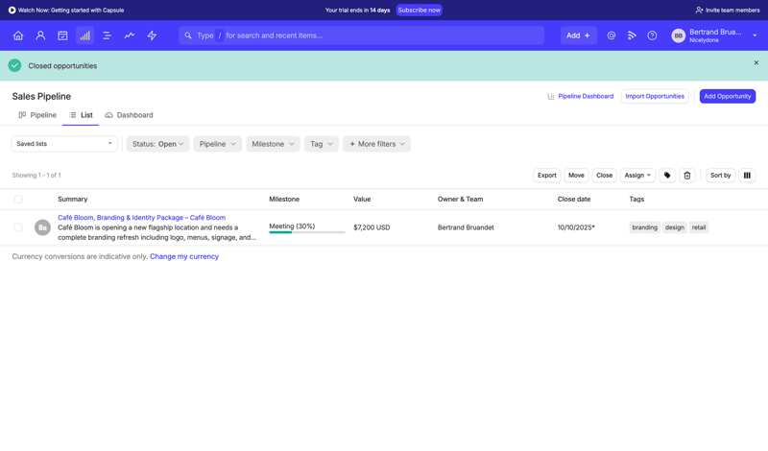Click the delete trash icon
The height and width of the screenshot is (451, 768).
(x=687, y=176)
